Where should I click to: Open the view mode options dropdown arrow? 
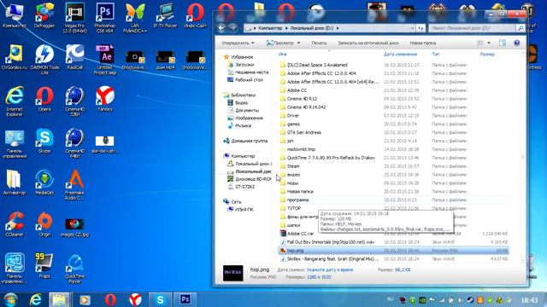coord(489,43)
